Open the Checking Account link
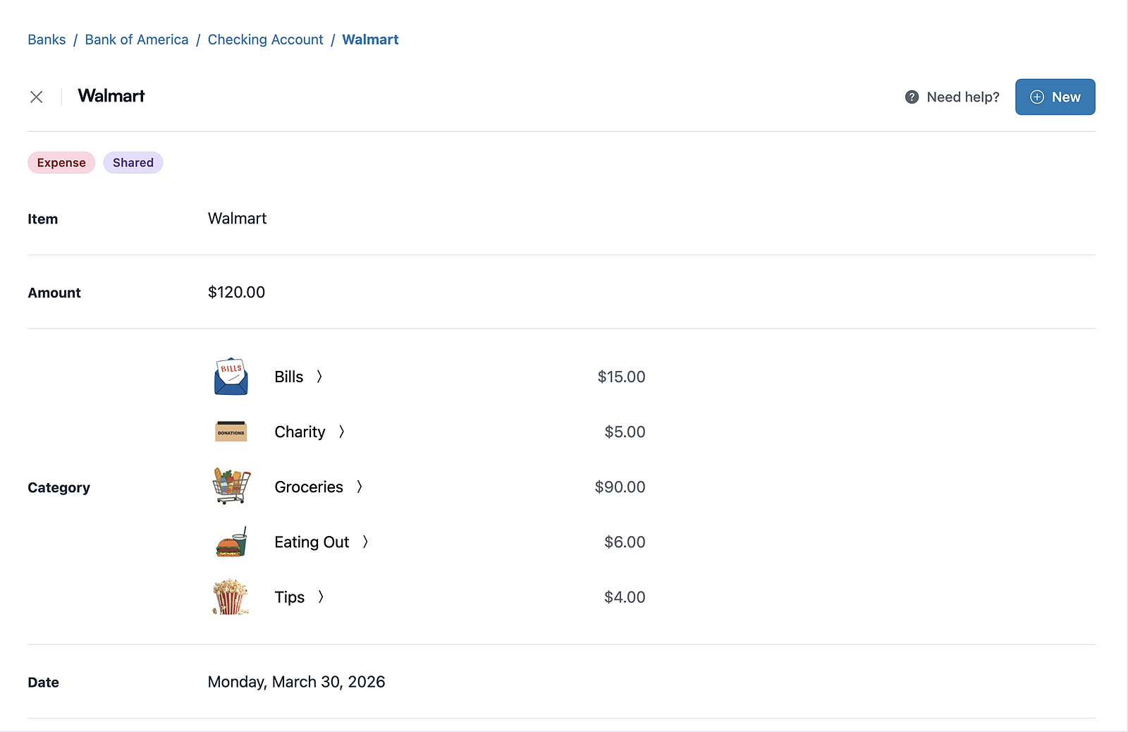The image size is (1128, 732). [265, 39]
